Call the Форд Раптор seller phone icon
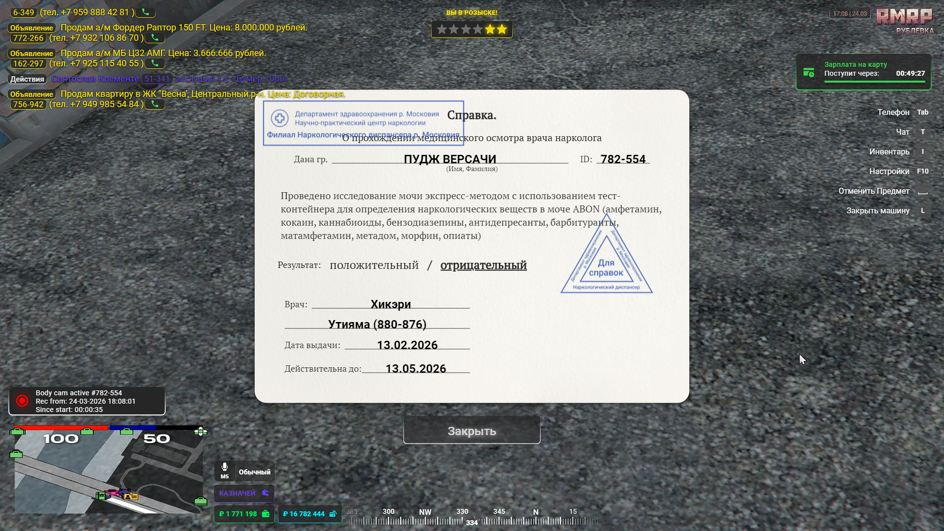 pos(155,38)
